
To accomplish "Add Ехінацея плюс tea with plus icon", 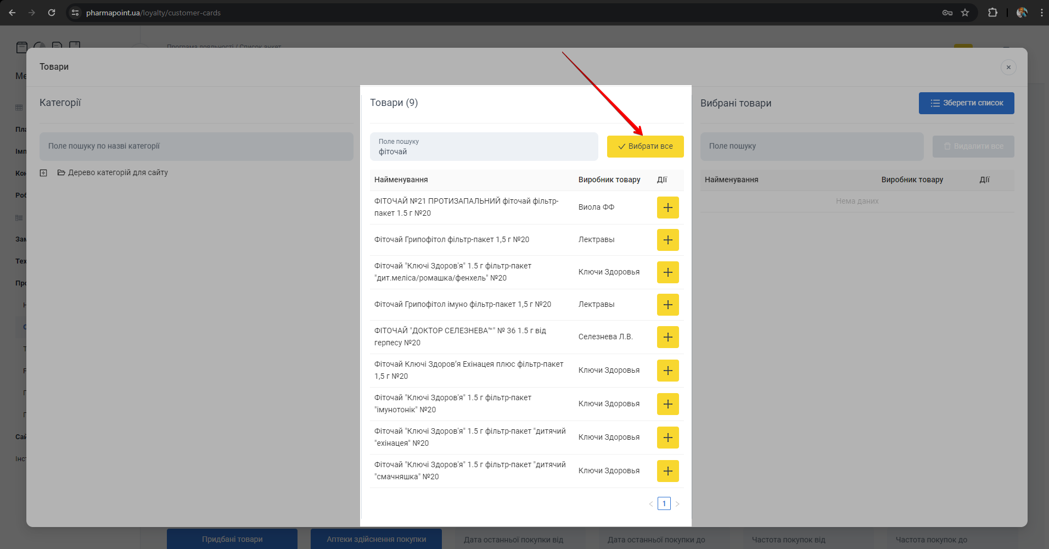I will click(667, 371).
